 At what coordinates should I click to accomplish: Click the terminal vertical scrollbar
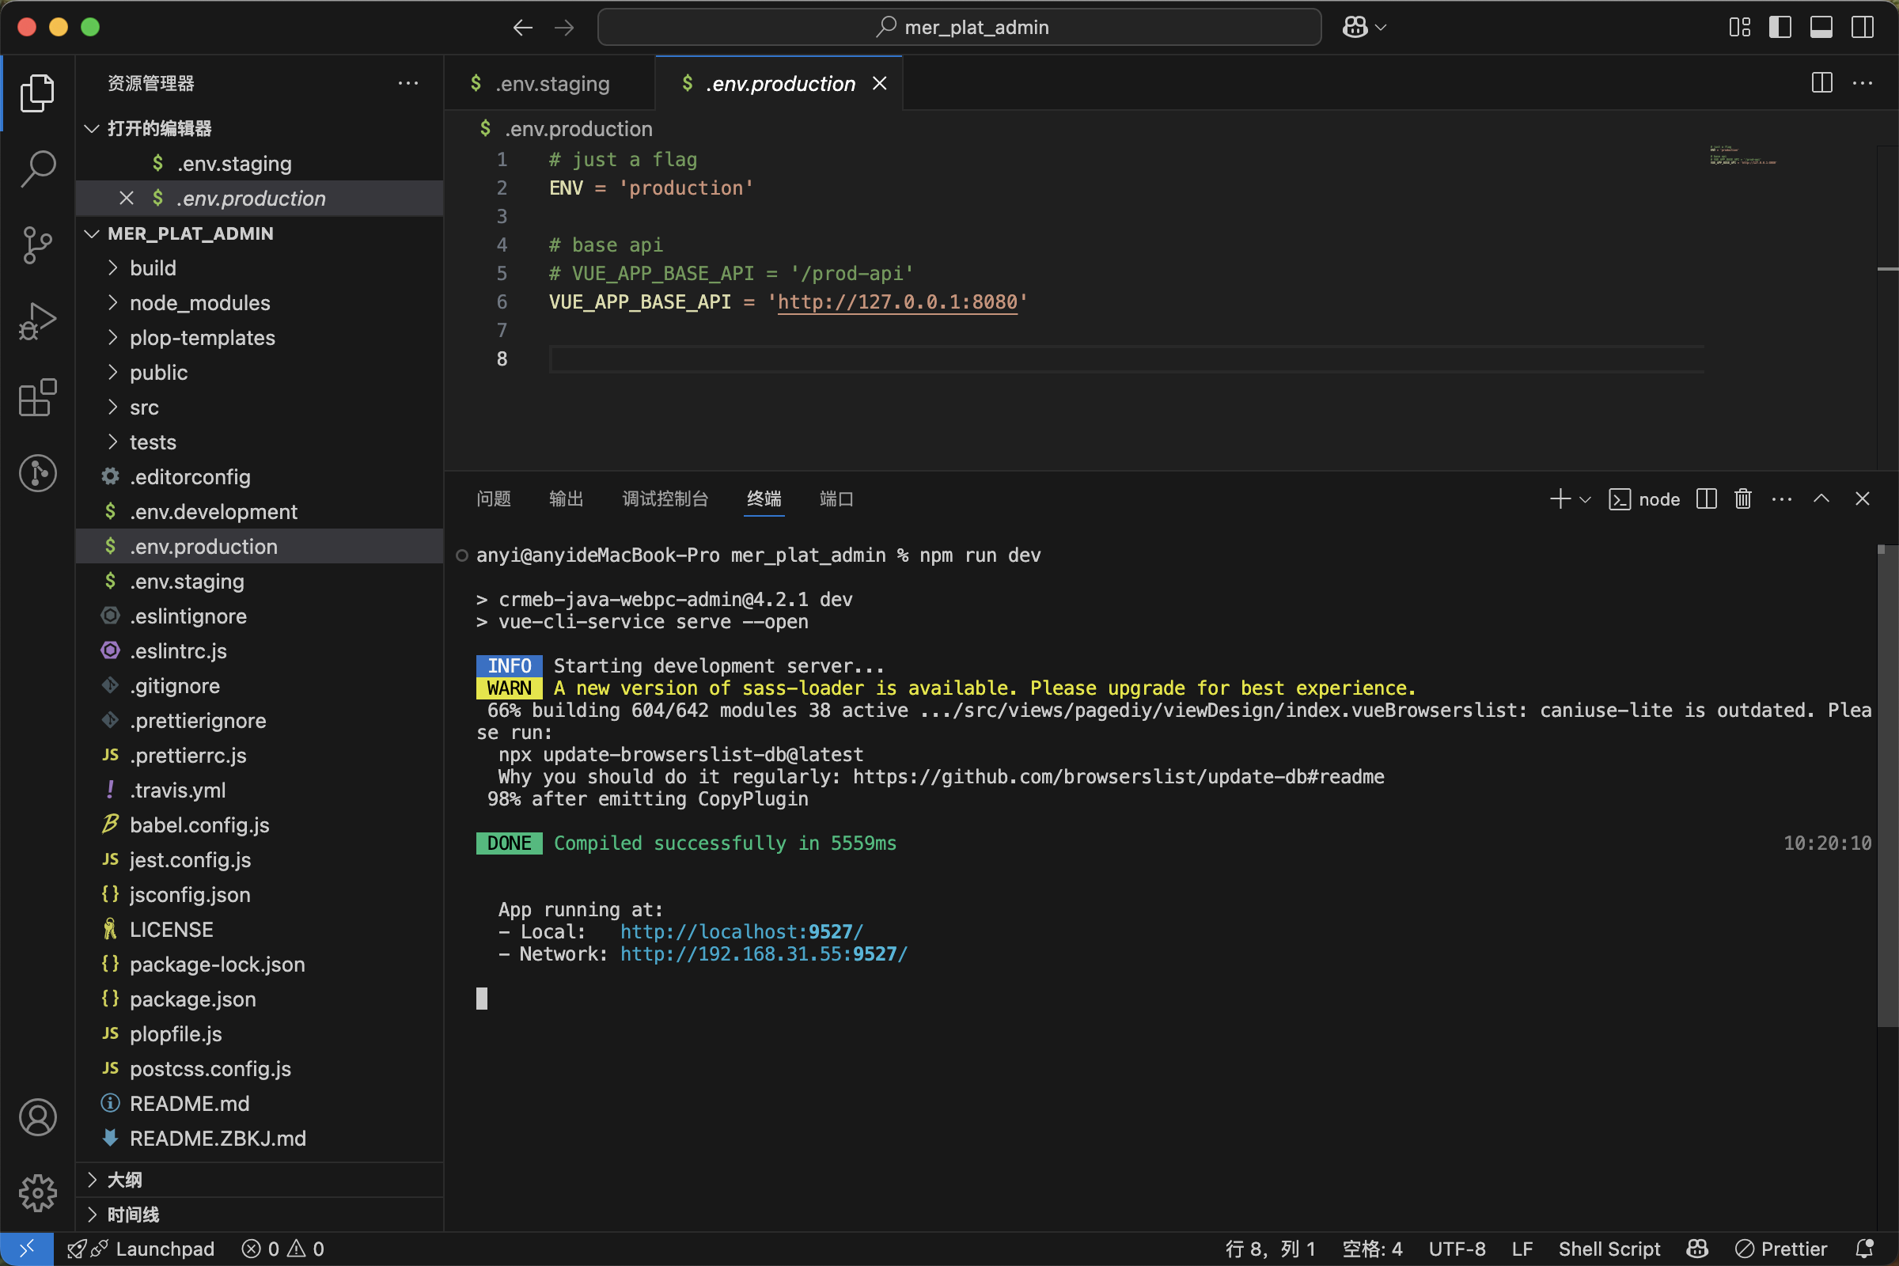1886,787
